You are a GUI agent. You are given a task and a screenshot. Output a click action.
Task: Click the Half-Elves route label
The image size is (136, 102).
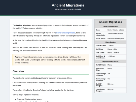coord(99,49)
